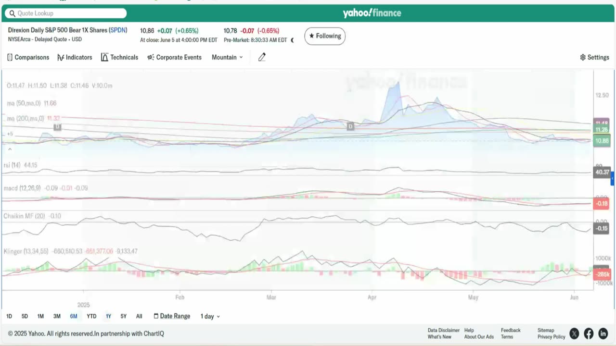
Task: Open Comparisons tool
Action: point(28,57)
